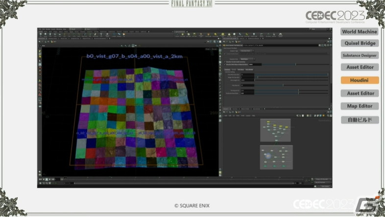Viewport: 385px width, 217px height.
Task: Select the Camera tool on lights shelf
Action: click(177, 35)
